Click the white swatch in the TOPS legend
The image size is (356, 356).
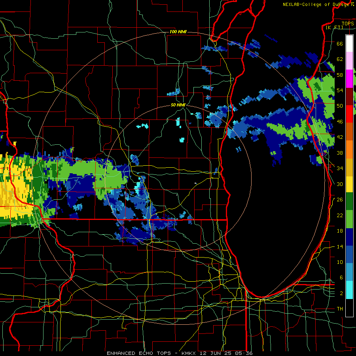tap(349, 44)
